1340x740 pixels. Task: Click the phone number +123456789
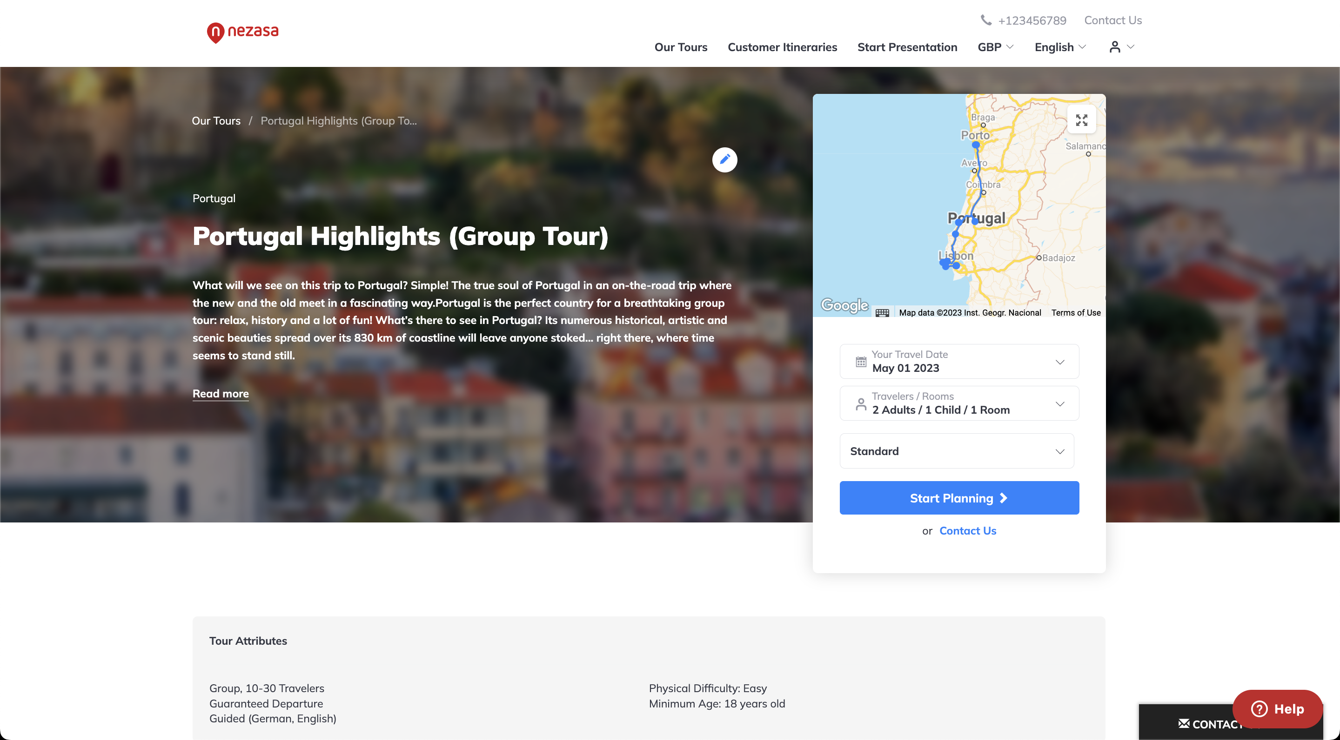(x=1032, y=20)
